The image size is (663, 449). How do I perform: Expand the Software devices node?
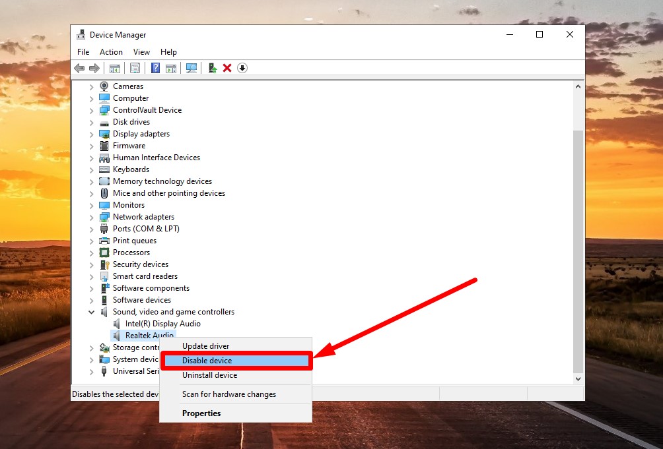[x=91, y=301]
